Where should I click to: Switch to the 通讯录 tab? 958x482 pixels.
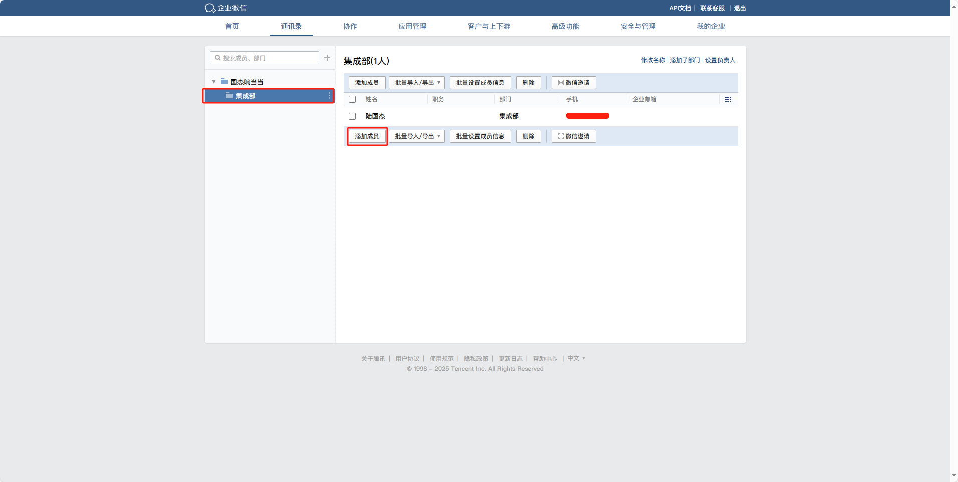click(291, 26)
